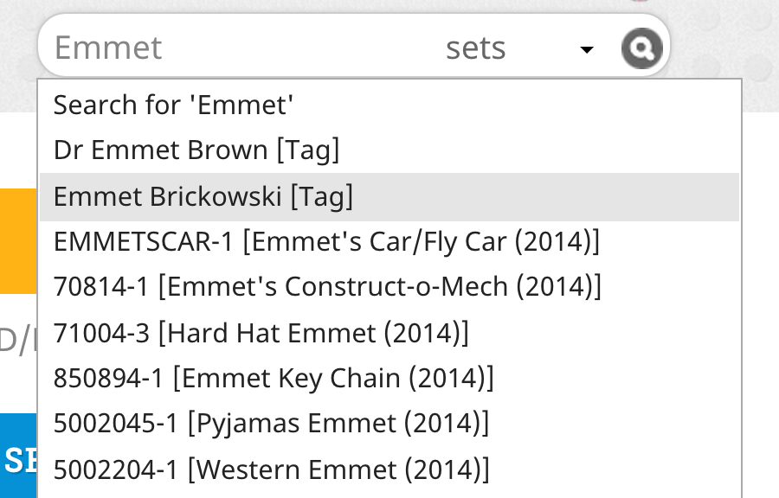Click the (2014) year in Hard Hat Emmet row
The height and width of the screenshot is (498, 779).
click(x=426, y=333)
